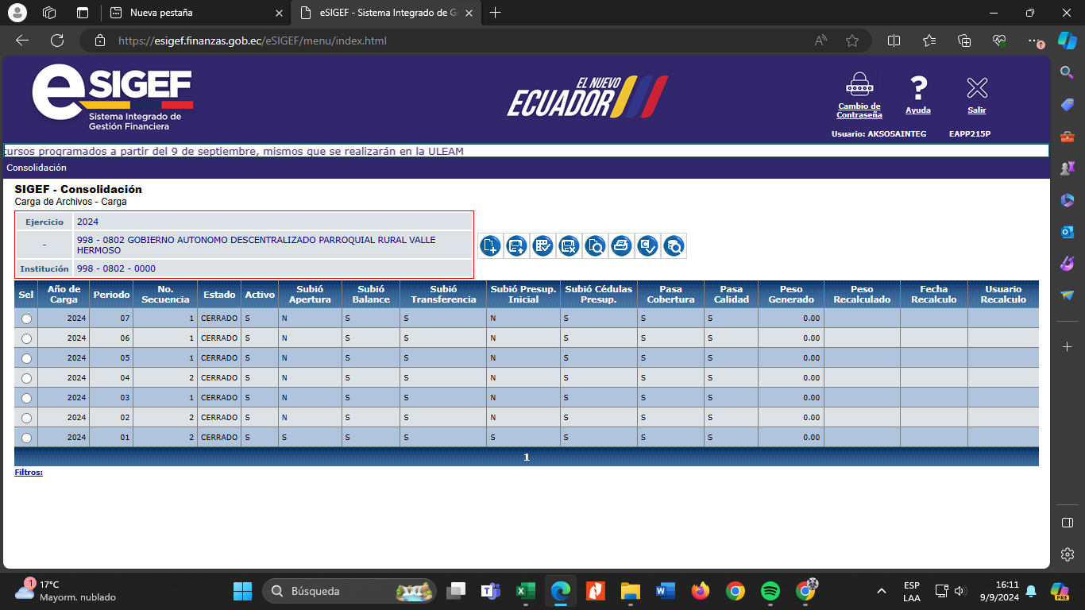The width and height of the screenshot is (1085, 610).
Task: Open Excel from the Windows taskbar
Action: (525, 591)
